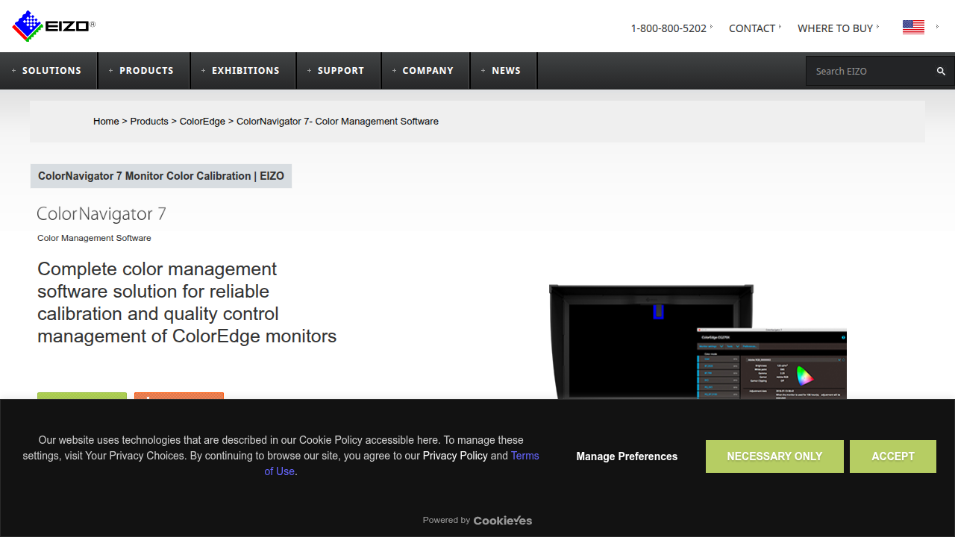Viewport: 955px width, 537px height.
Task: Expand the country selector arrow
Action: (937, 27)
